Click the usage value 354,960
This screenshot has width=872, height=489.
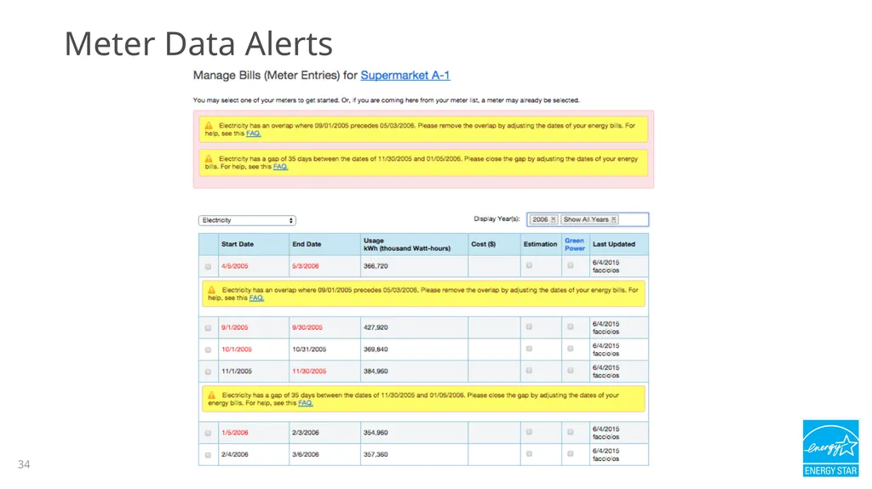pyautogui.click(x=376, y=432)
